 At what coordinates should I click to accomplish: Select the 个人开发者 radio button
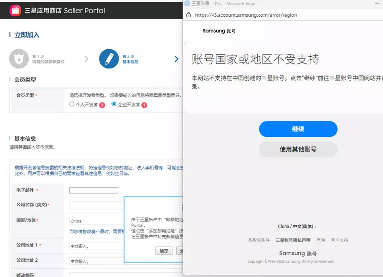coord(72,104)
